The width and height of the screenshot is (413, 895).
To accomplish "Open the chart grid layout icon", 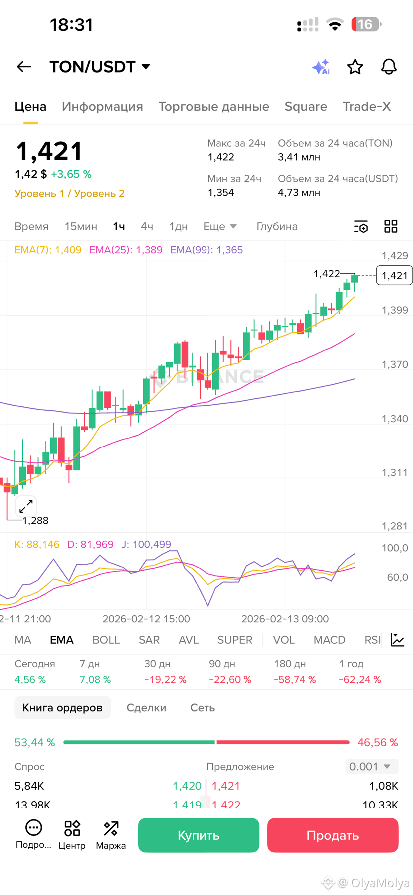I will click(x=391, y=226).
